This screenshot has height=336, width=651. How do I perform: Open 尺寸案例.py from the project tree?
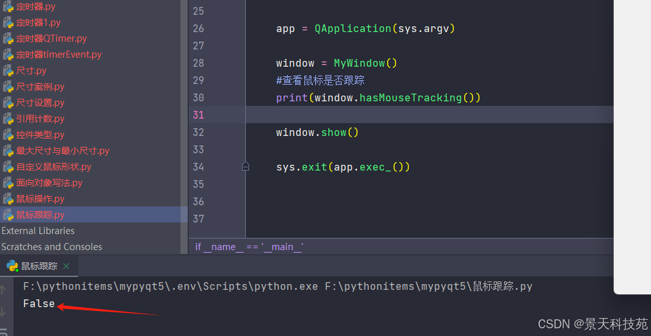(40, 87)
